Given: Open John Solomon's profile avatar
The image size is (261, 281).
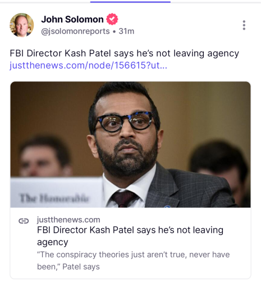Looking at the screenshot, I should [22, 25].
